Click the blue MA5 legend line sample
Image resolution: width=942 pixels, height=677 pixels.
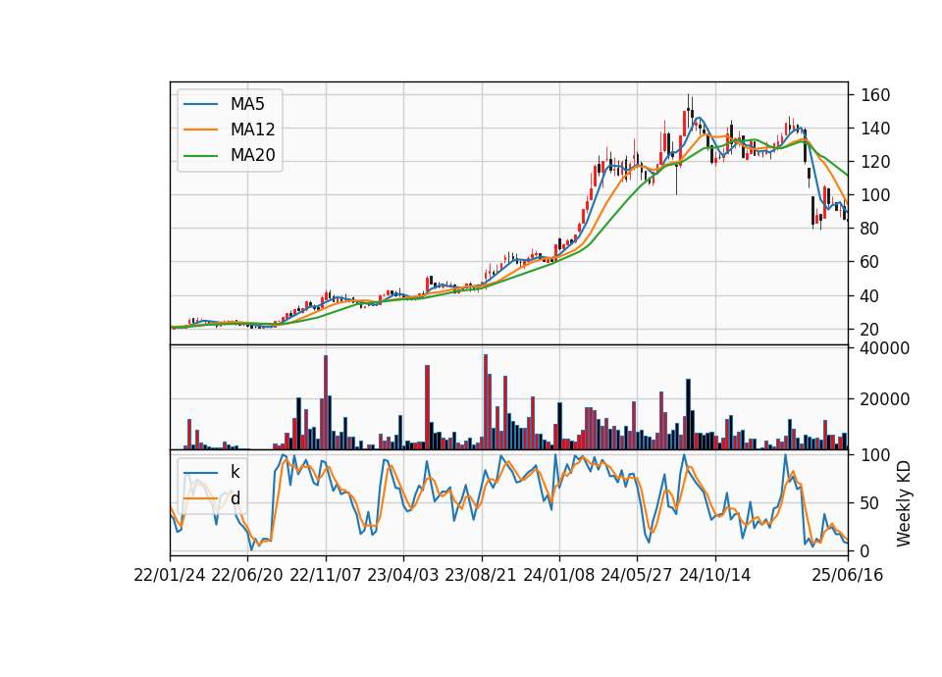click(x=200, y=104)
